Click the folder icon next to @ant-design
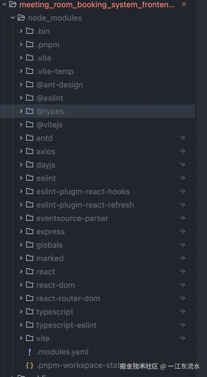The width and height of the screenshot is (207, 377). pyautogui.click(x=30, y=85)
